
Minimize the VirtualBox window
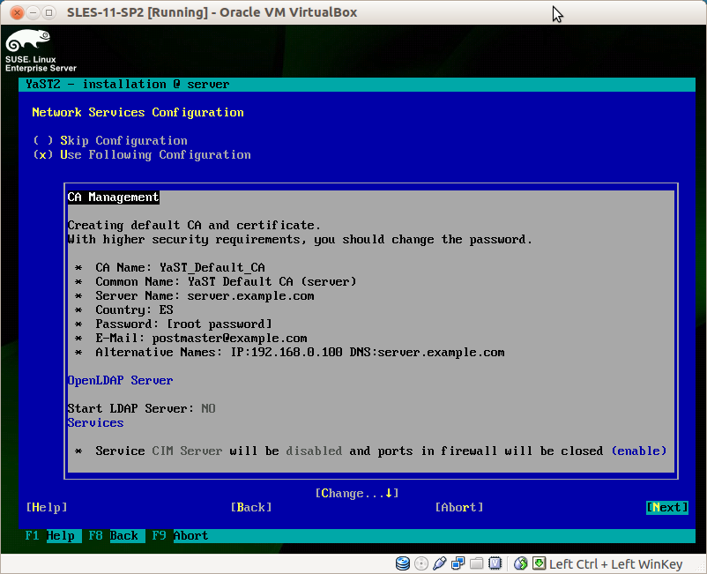pos(33,12)
